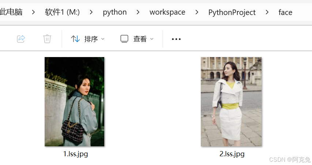Image resolution: width=312 pixels, height=165 pixels.
Task: Open the 排序 sort dropdown
Action: pyautogui.click(x=87, y=39)
